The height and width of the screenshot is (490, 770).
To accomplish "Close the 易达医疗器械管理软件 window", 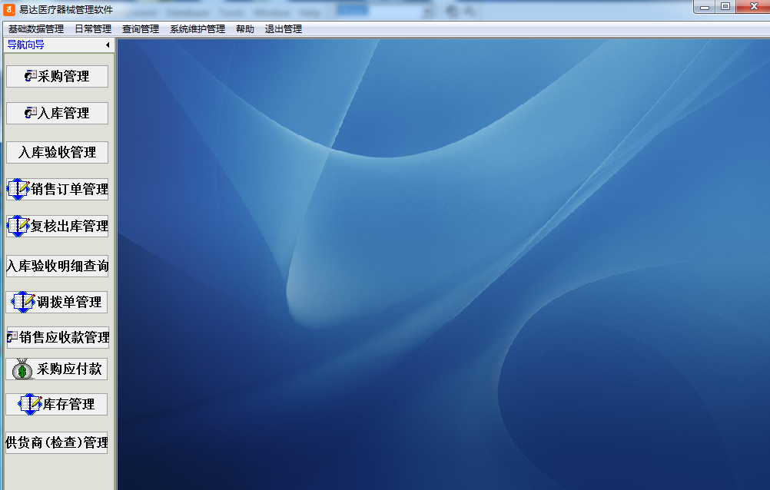I will tap(750, 7).
